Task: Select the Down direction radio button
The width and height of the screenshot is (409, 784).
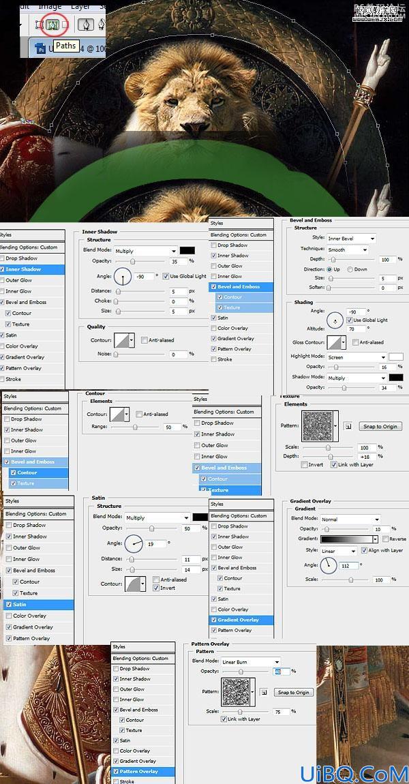Action: coord(350,269)
